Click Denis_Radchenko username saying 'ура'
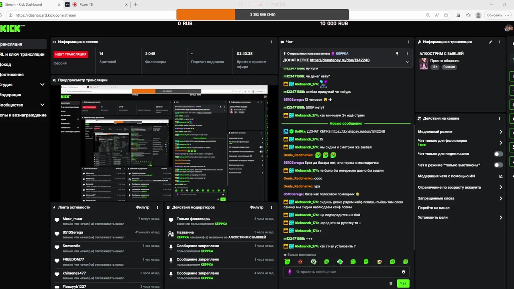 [298, 186]
